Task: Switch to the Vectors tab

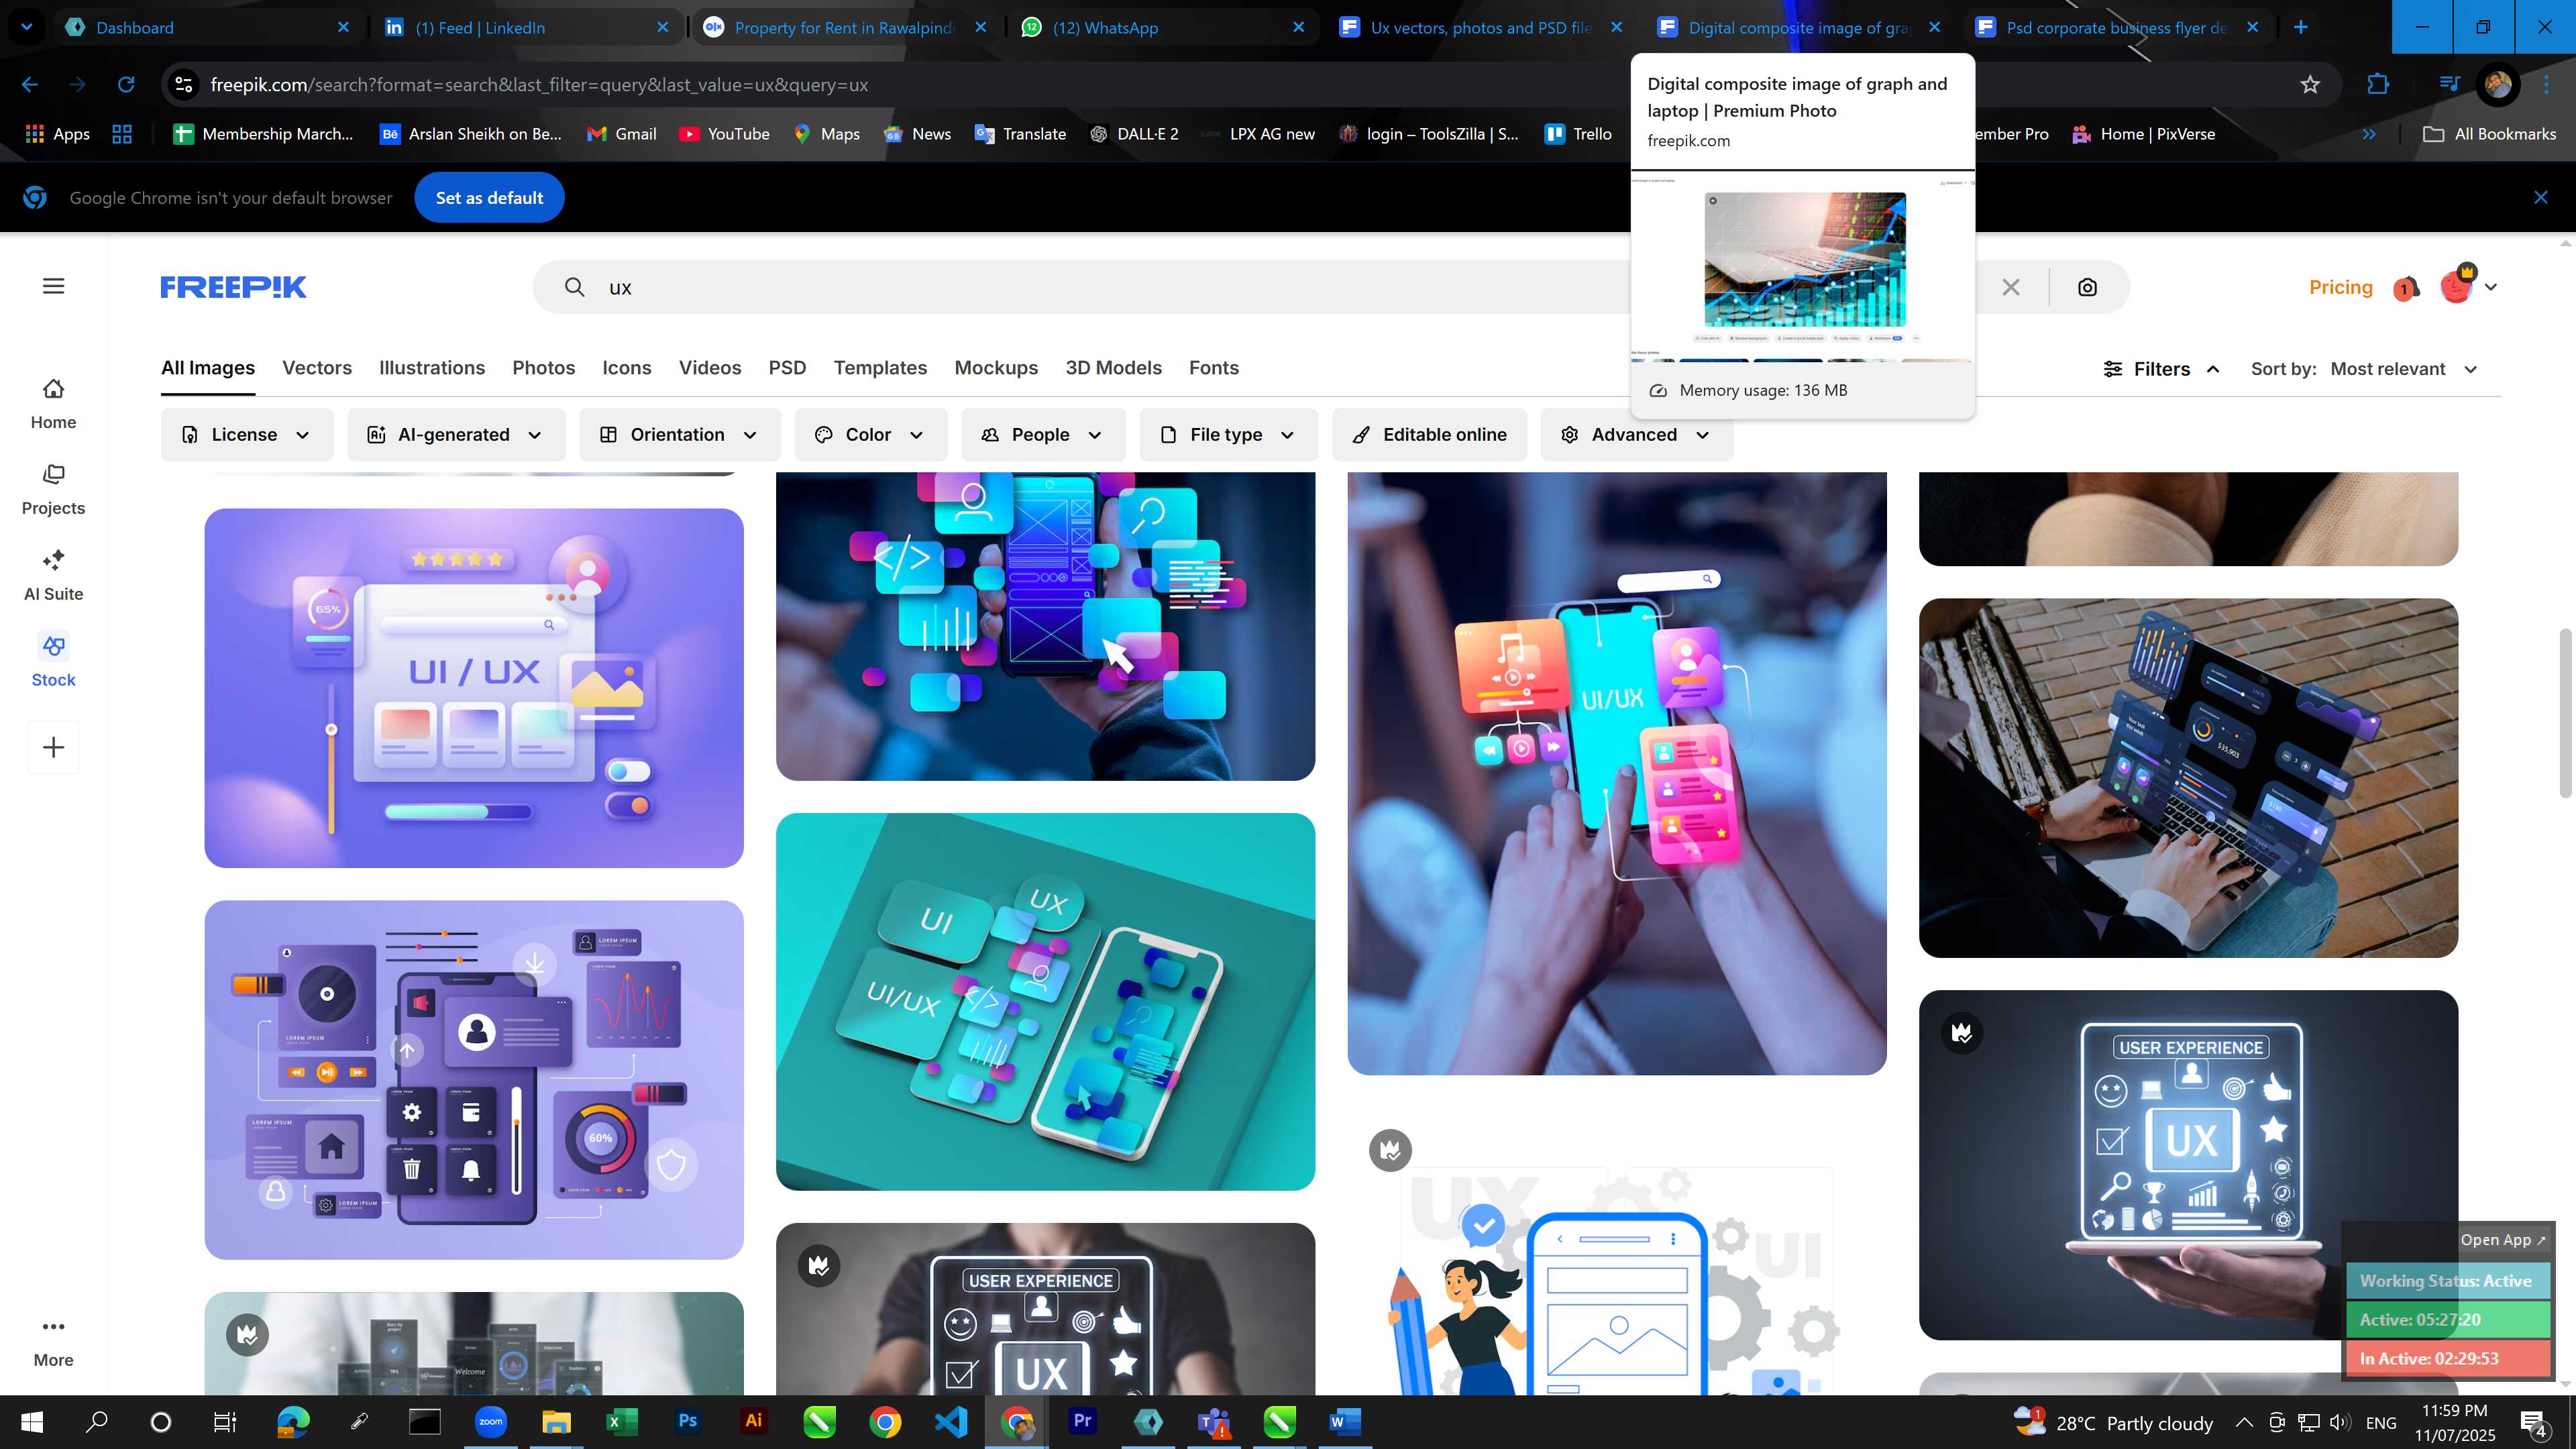Action: click(x=317, y=368)
